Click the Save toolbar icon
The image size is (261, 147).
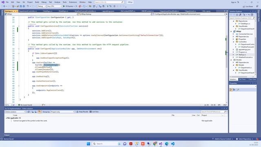[21, 6]
